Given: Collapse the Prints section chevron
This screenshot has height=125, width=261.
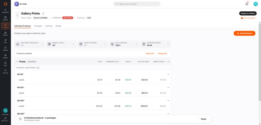Looking at the screenshot, I should [x=17, y=62].
